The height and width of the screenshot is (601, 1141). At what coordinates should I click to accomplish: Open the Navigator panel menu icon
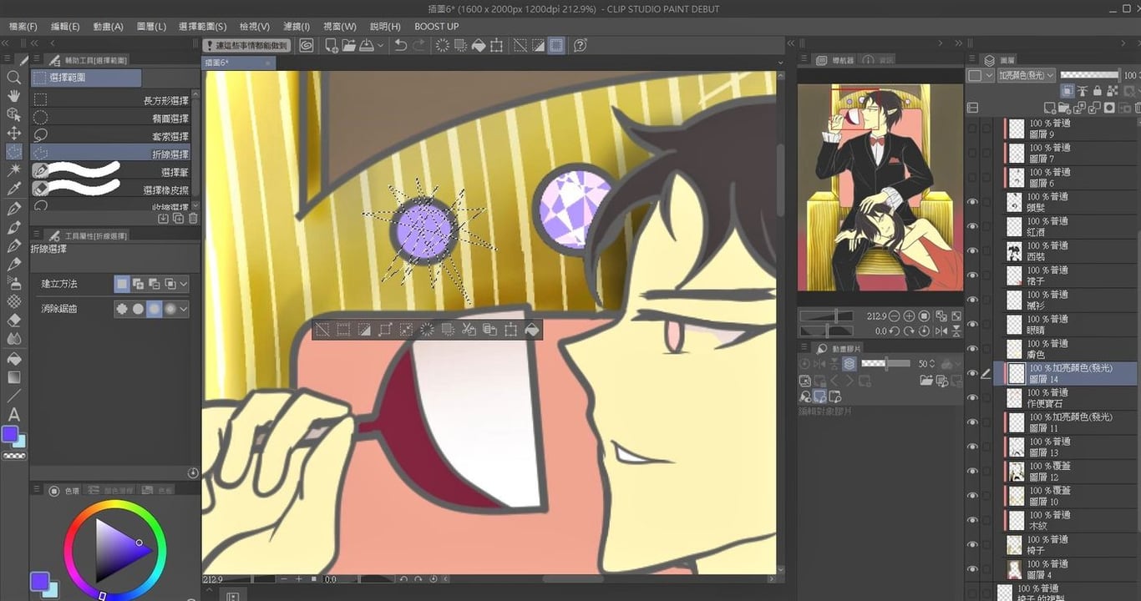[x=804, y=60]
